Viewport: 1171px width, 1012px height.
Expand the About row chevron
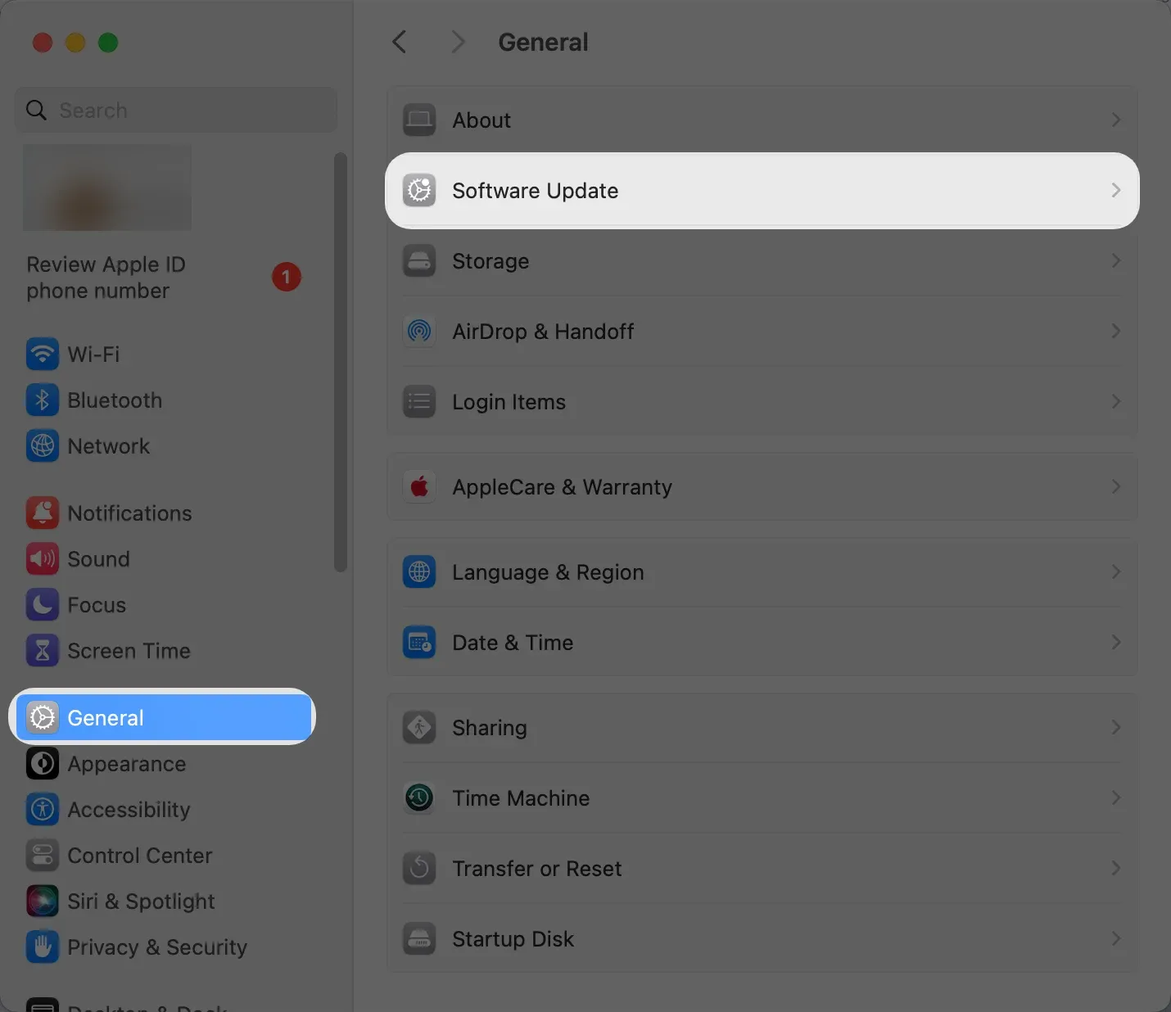coord(1116,120)
